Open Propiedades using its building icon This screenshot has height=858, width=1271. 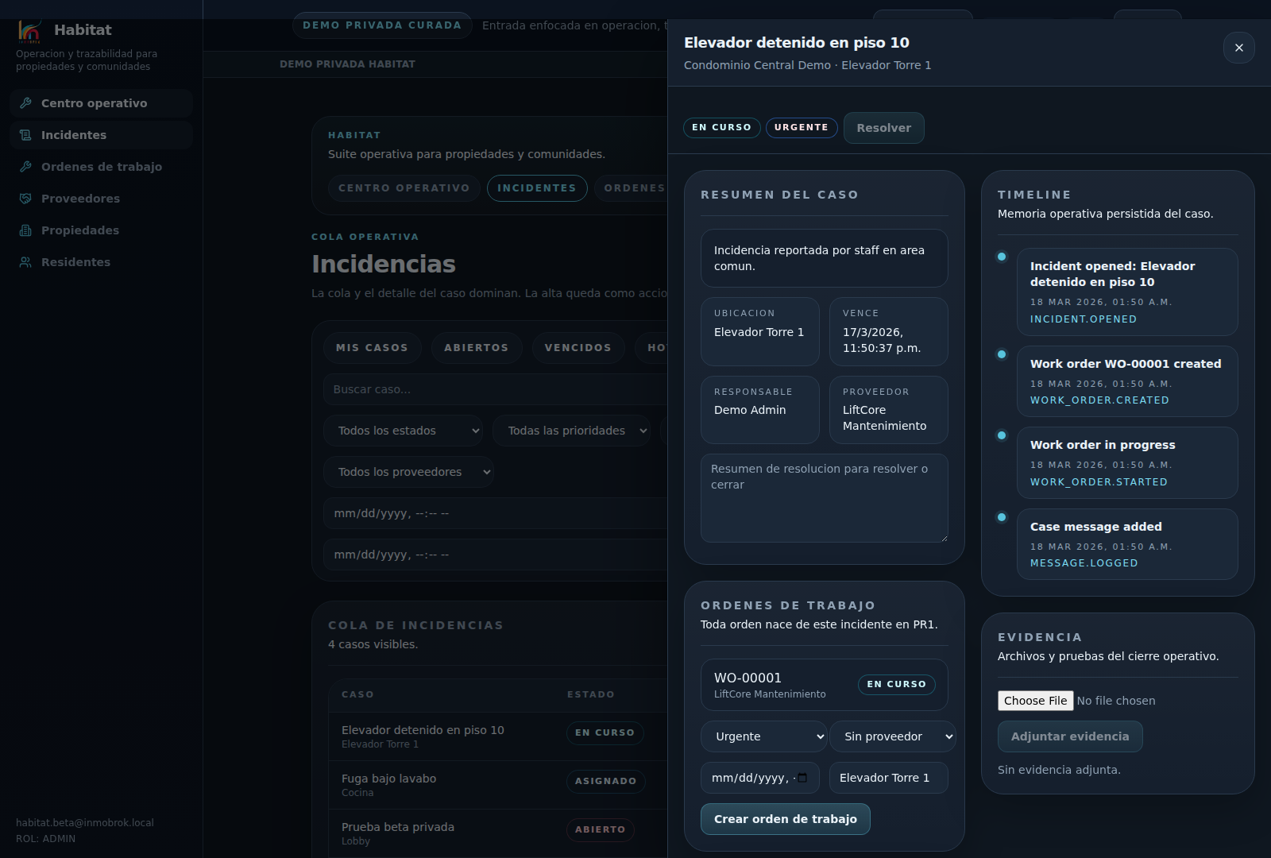pyautogui.click(x=26, y=230)
